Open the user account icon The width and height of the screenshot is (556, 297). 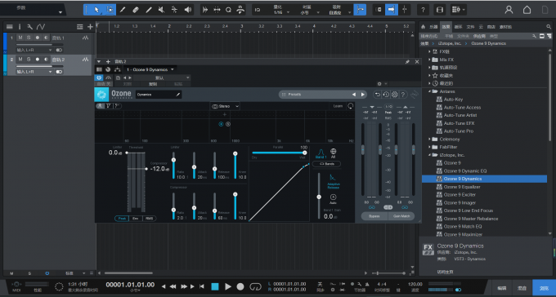tap(509, 10)
